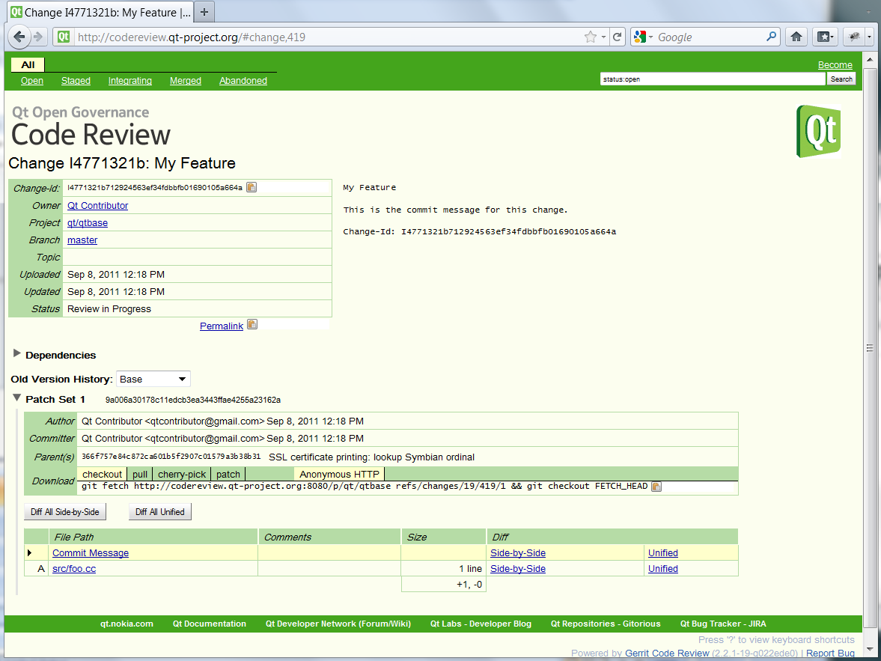
Task: Click the browser address bar URL
Action: pyautogui.click(x=191, y=37)
